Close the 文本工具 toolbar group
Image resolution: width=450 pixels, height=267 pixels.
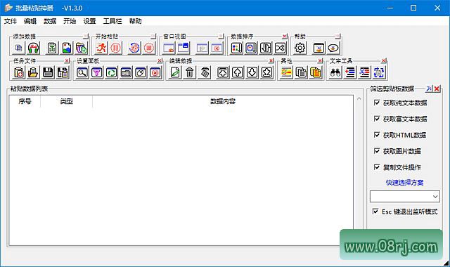tap(384, 60)
